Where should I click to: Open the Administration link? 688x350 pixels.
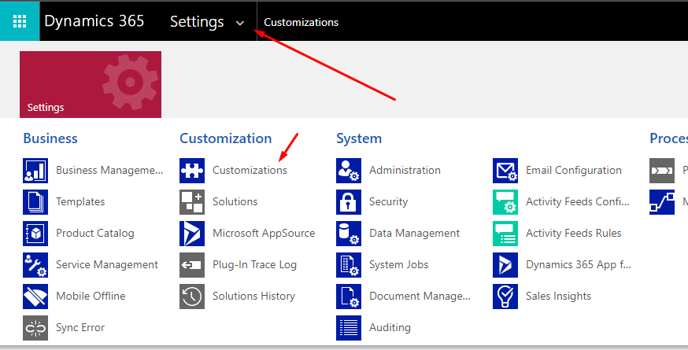405,170
